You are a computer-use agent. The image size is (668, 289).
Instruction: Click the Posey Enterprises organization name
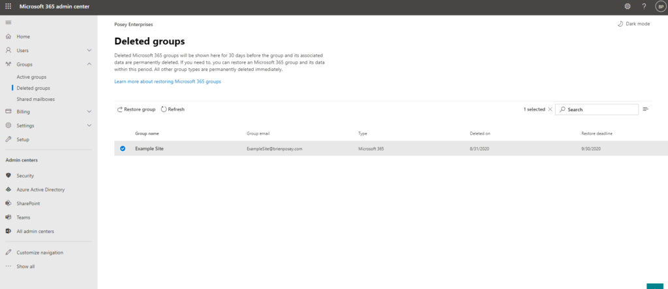click(133, 25)
